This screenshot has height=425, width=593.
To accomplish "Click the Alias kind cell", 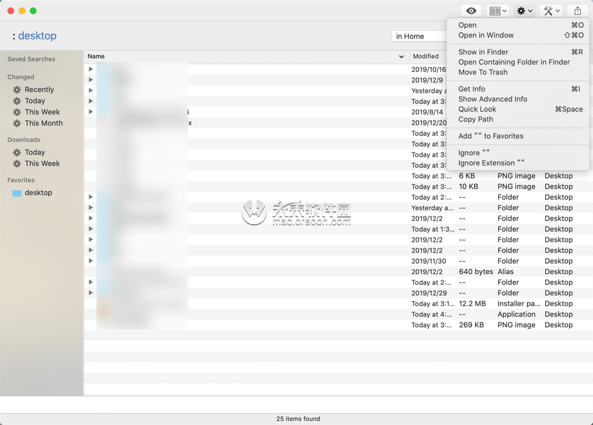I will (505, 272).
